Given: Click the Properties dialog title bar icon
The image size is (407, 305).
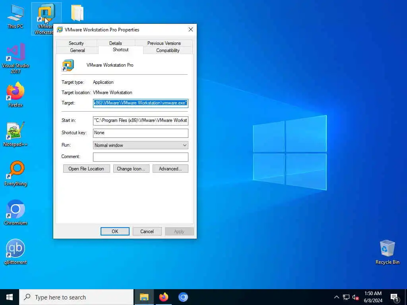Looking at the screenshot, I should 60,29.
